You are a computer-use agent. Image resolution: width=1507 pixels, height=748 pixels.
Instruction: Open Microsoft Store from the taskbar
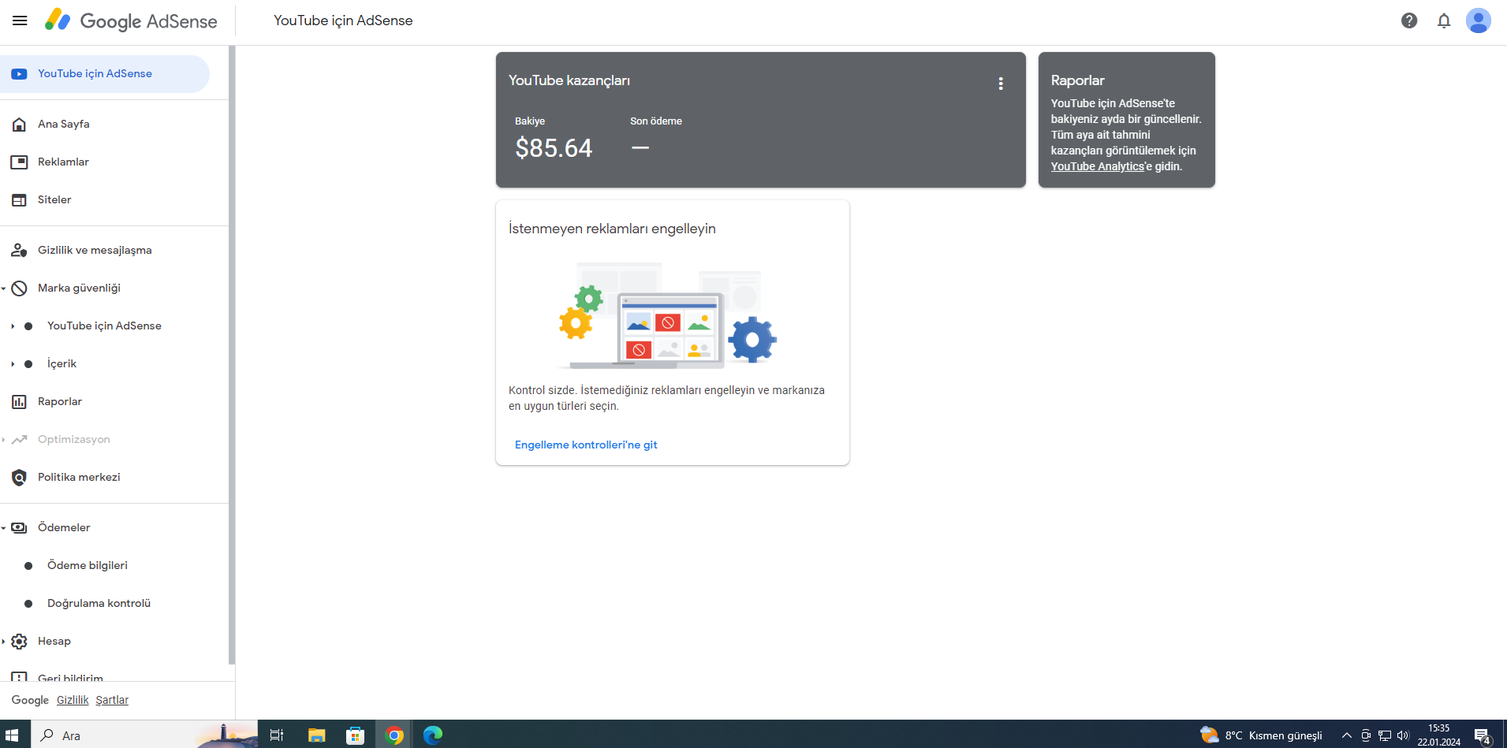(x=355, y=735)
